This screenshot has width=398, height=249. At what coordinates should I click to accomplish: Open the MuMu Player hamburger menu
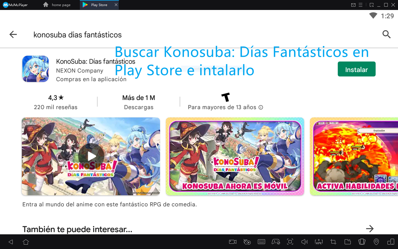361,5
